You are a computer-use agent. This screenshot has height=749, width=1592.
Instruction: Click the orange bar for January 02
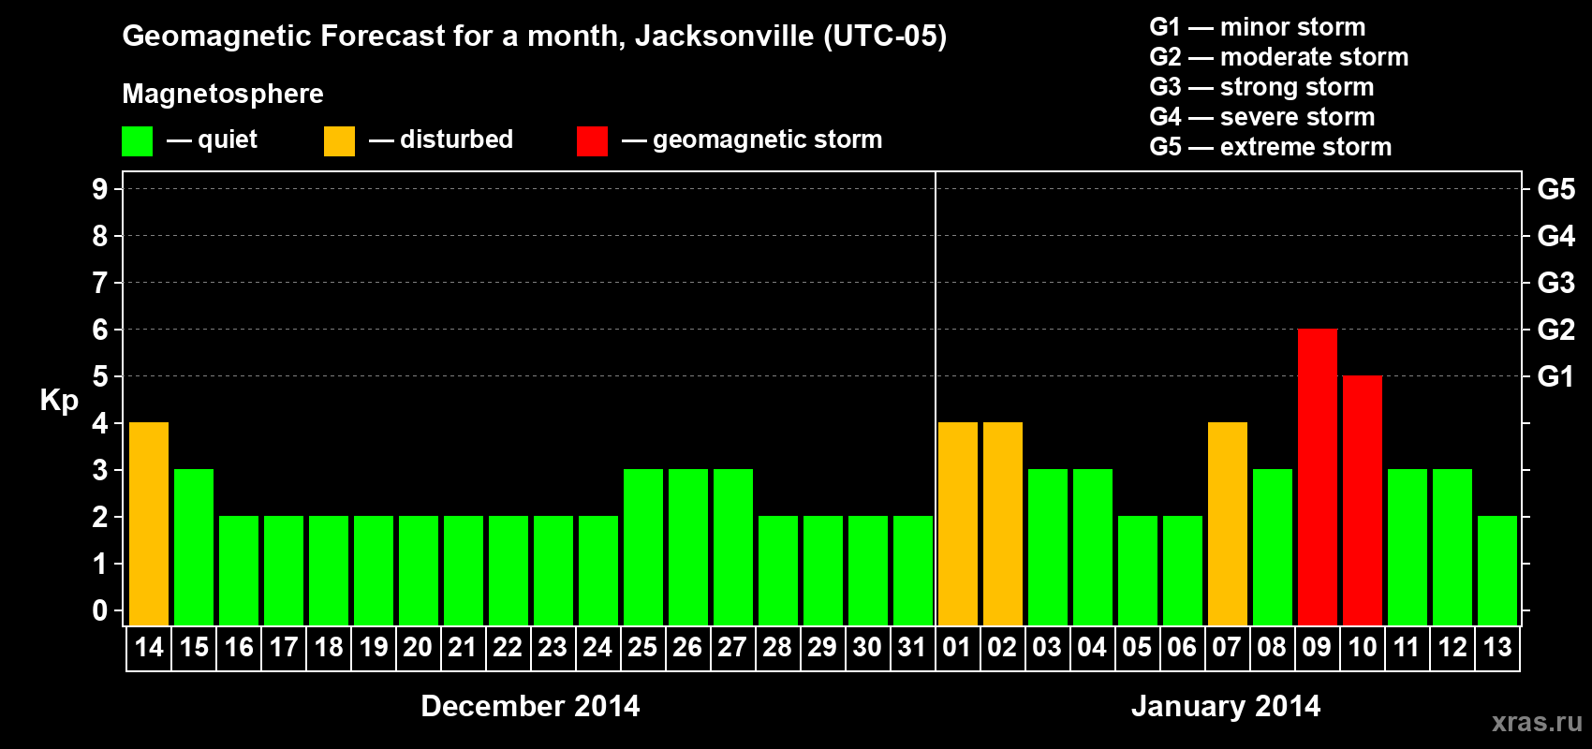click(1003, 523)
